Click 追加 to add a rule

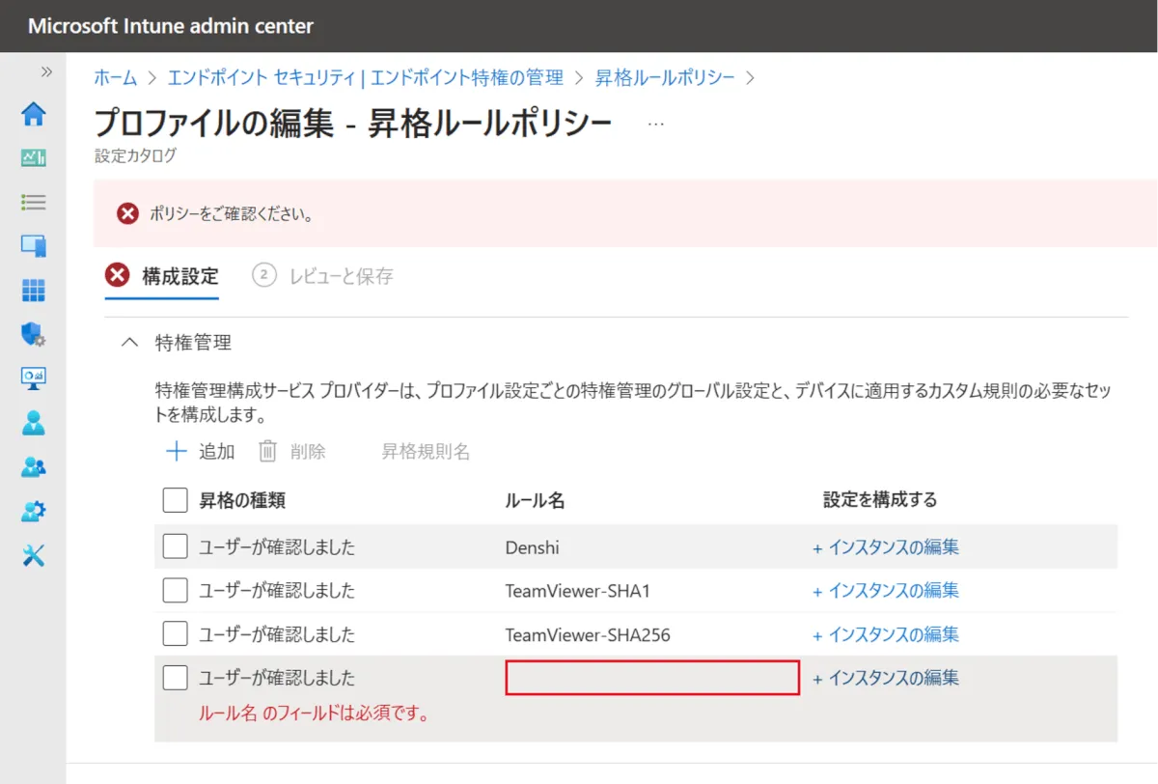pyautogui.click(x=201, y=451)
